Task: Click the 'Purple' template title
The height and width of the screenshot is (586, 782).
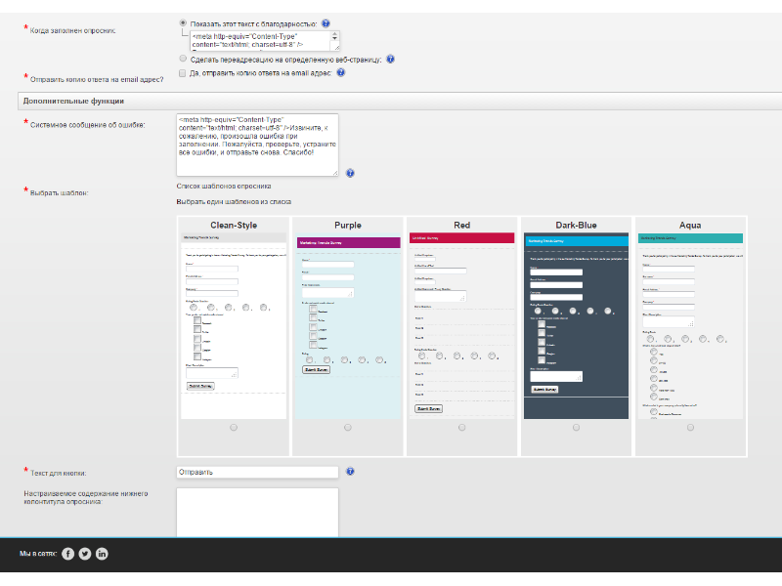Action: point(348,226)
